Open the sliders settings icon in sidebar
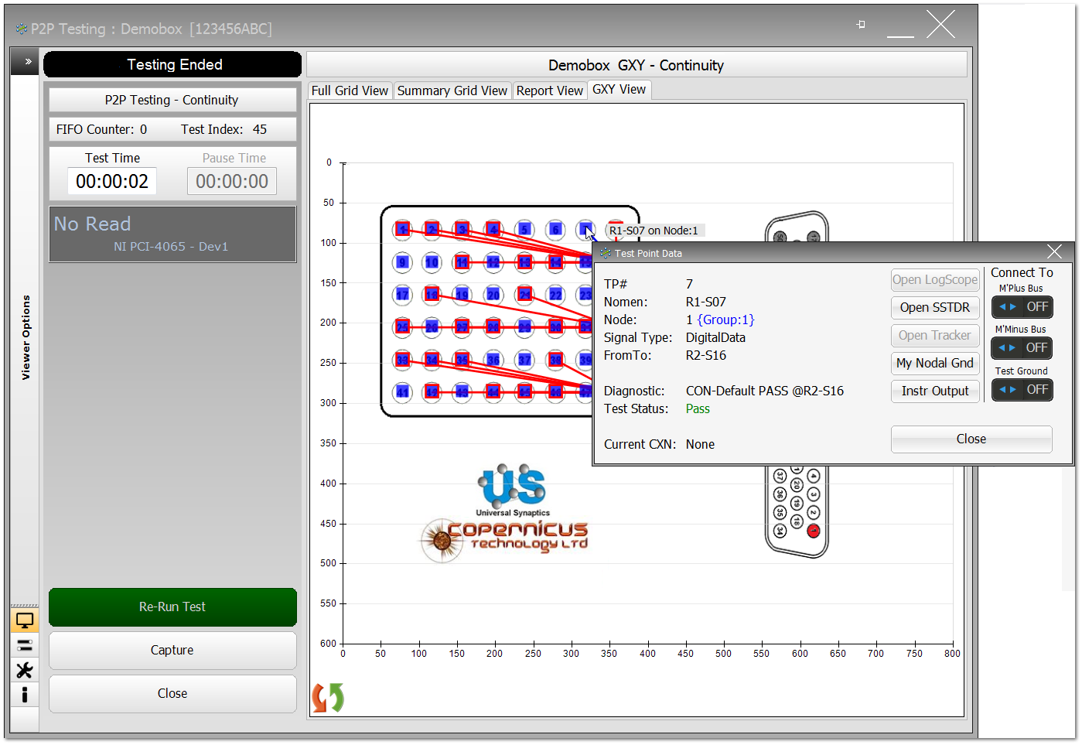1082x745 pixels. pyautogui.click(x=25, y=645)
